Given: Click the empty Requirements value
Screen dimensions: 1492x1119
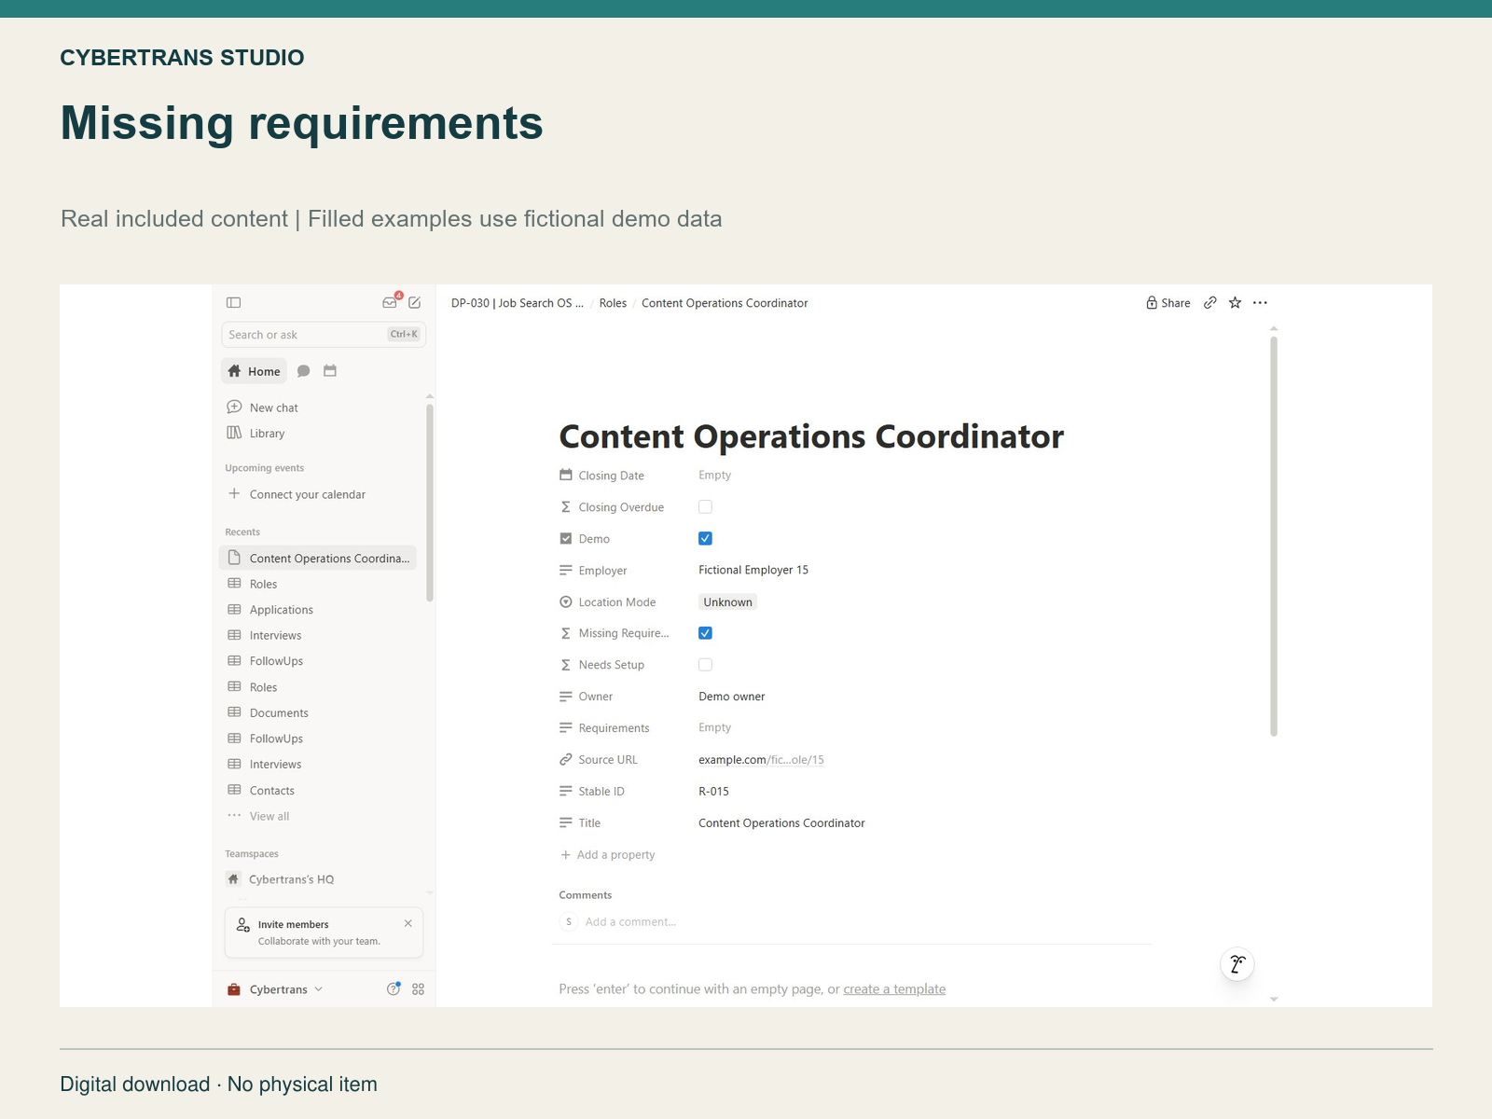Looking at the screenshot, I should 715,728.
